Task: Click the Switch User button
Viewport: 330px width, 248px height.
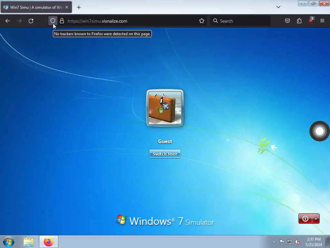Action: point(165,154)
